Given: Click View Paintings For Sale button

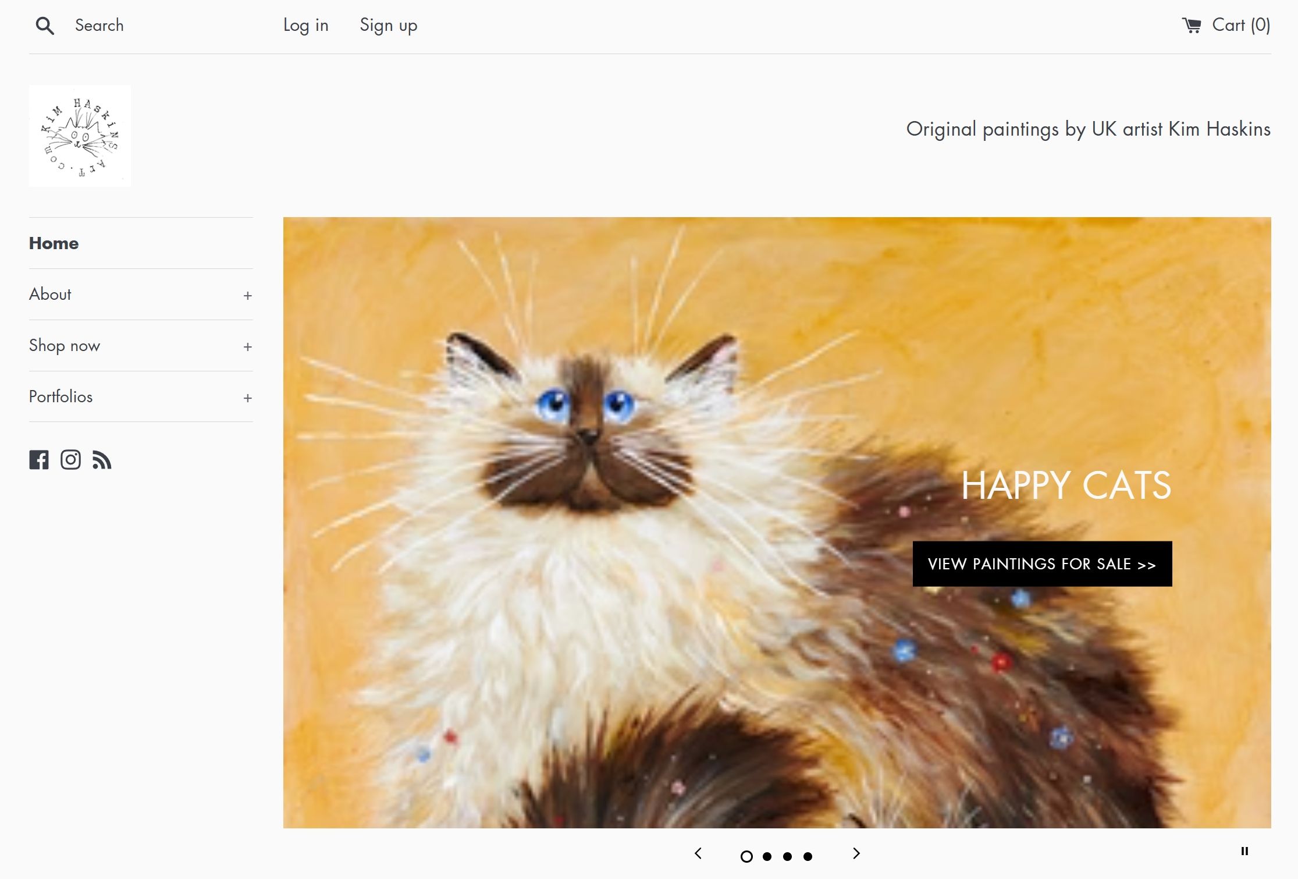Looking at the screenshot, I should coord(1042,563).
